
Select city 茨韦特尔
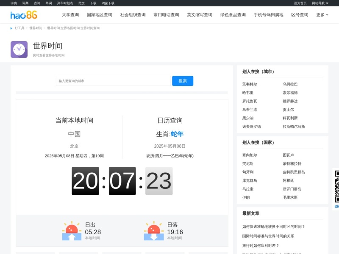tap(250, 84)
